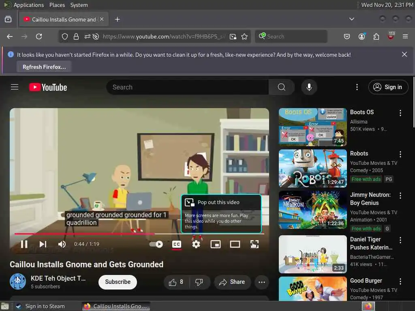Open Boots OS video thumbnail
The height and width of the screenshot is (311, 415).
click(x=312, y=127)
